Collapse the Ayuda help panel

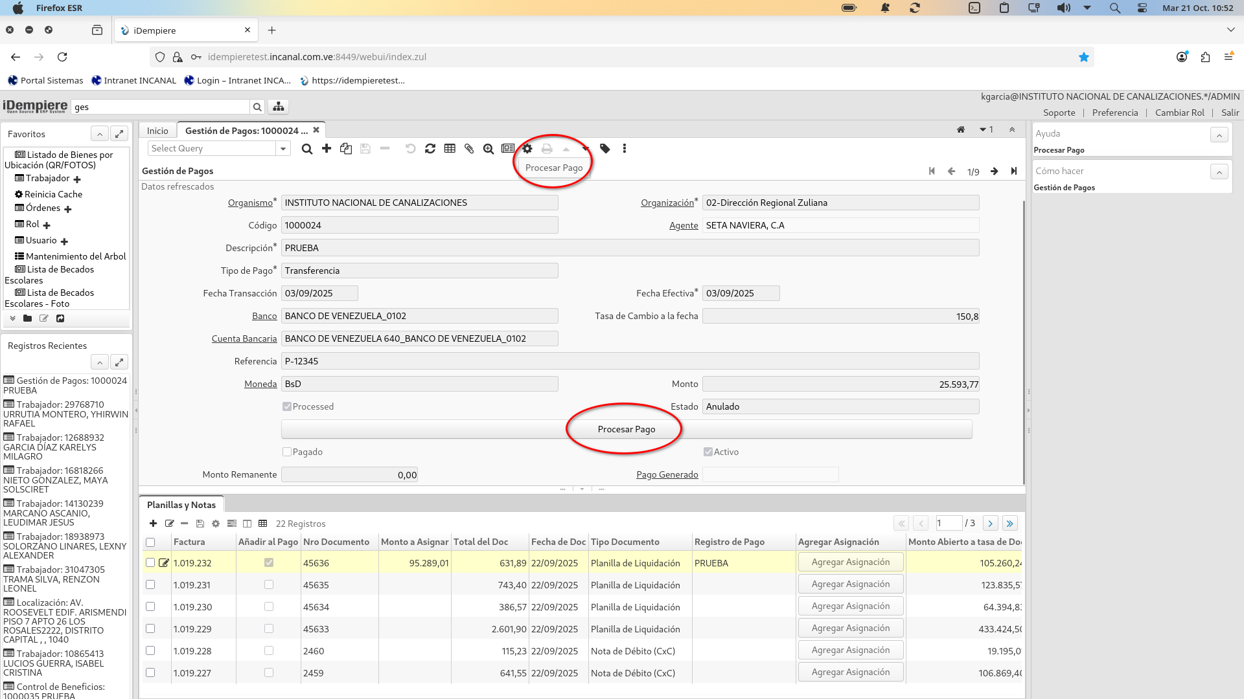[x=1219, y=135]
